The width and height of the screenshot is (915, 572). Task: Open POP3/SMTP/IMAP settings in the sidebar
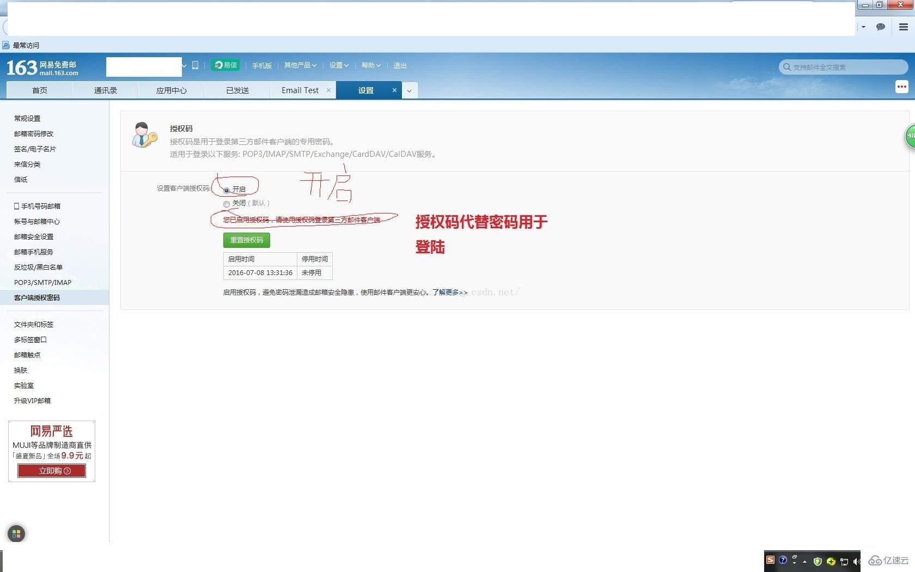42,282
